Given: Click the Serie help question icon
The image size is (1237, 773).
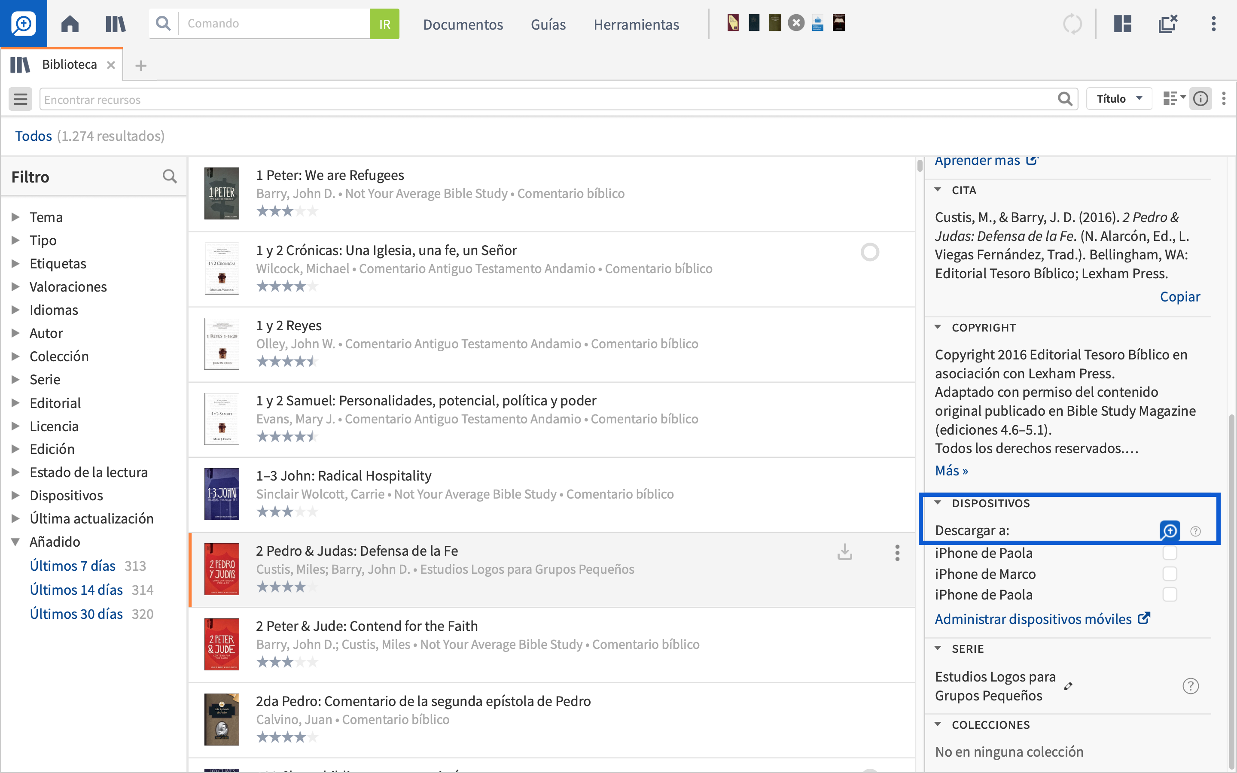Looking at the screenshot, I should [1191, 686].
